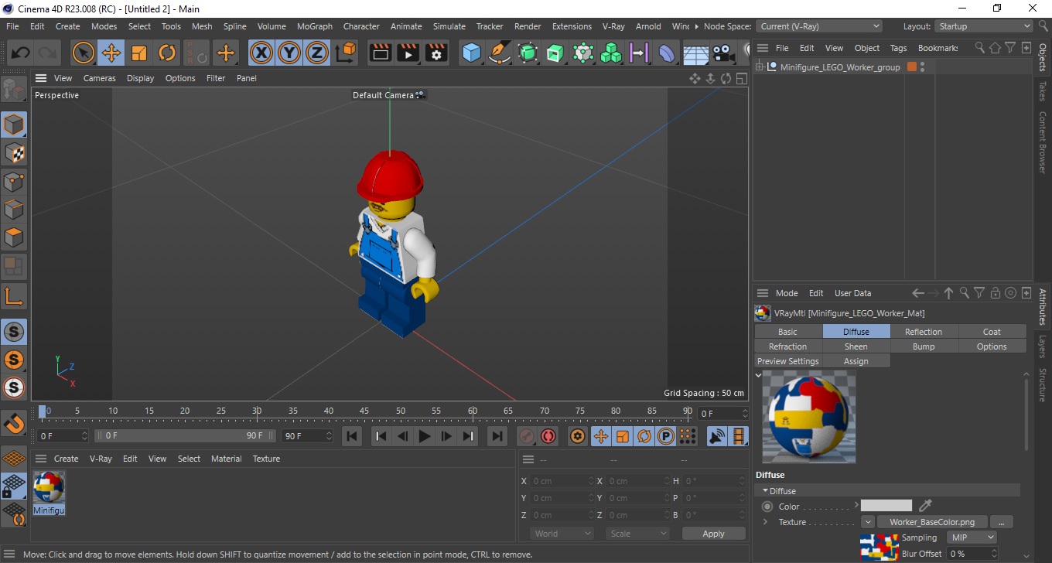The height and width of the screenshot is (563, 1052).
Task: Open Edit Render Settings icon
Action: click(x=436, y=53)
